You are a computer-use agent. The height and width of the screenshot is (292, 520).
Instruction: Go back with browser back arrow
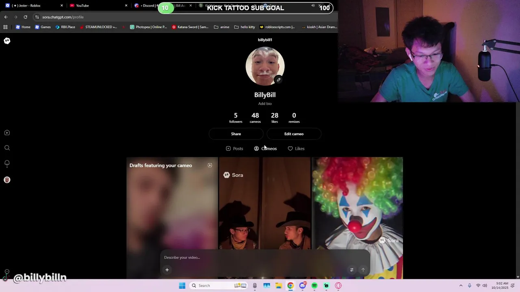click(x=6, y=17)
